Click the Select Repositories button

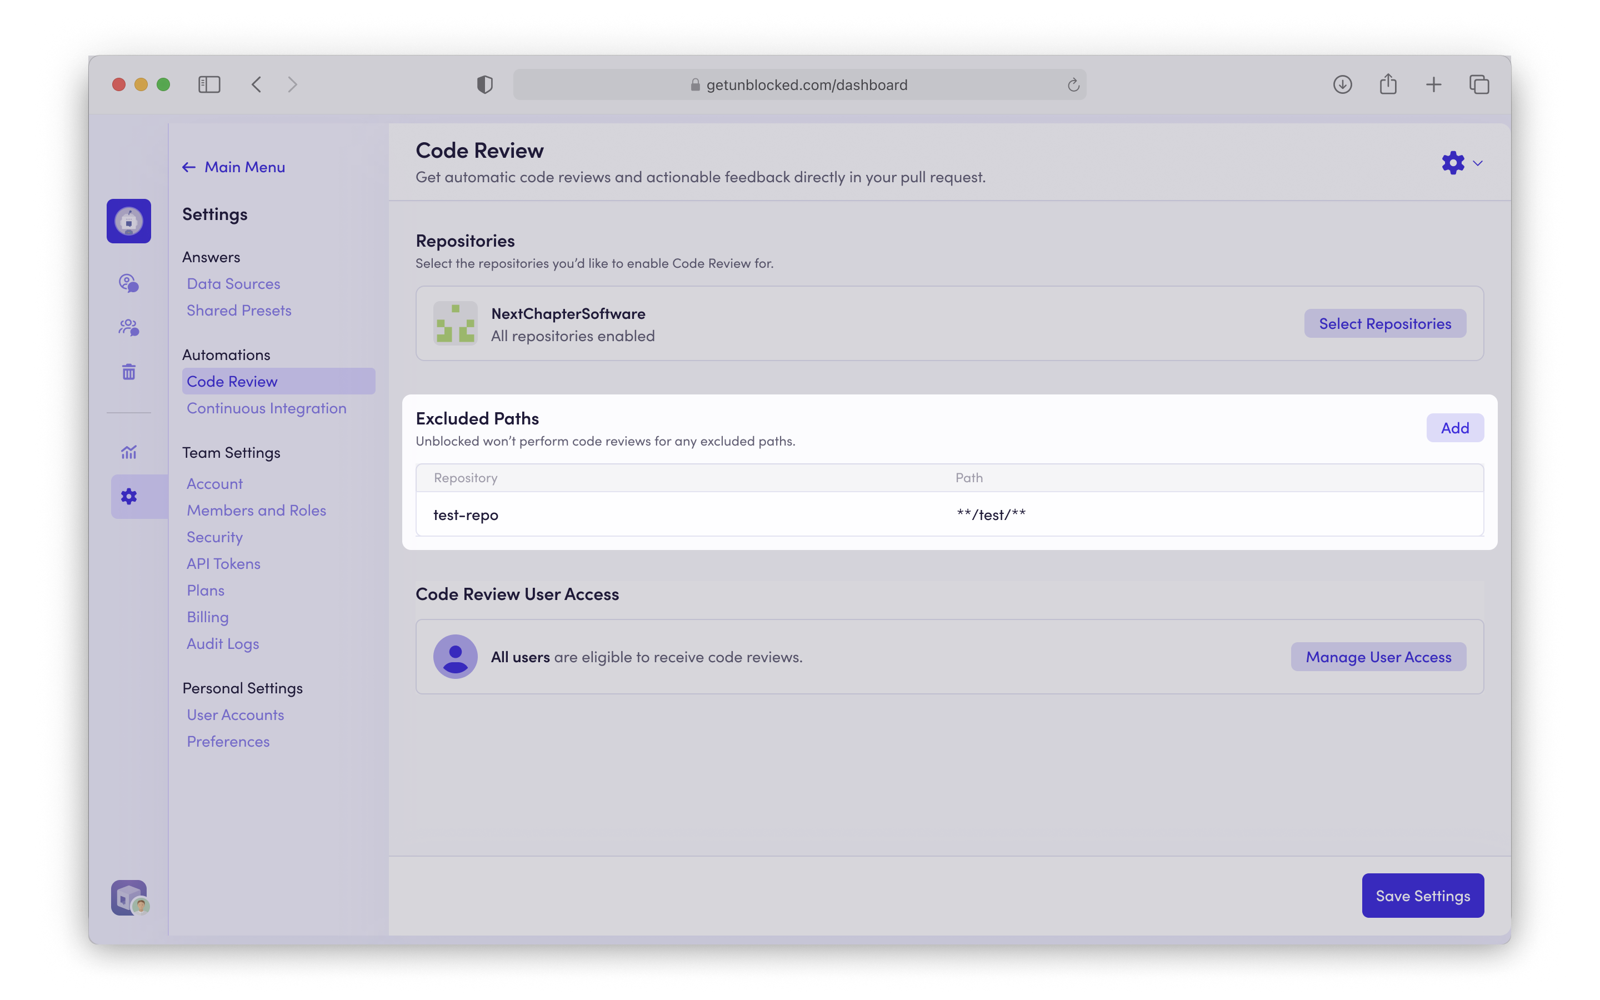1384,323
